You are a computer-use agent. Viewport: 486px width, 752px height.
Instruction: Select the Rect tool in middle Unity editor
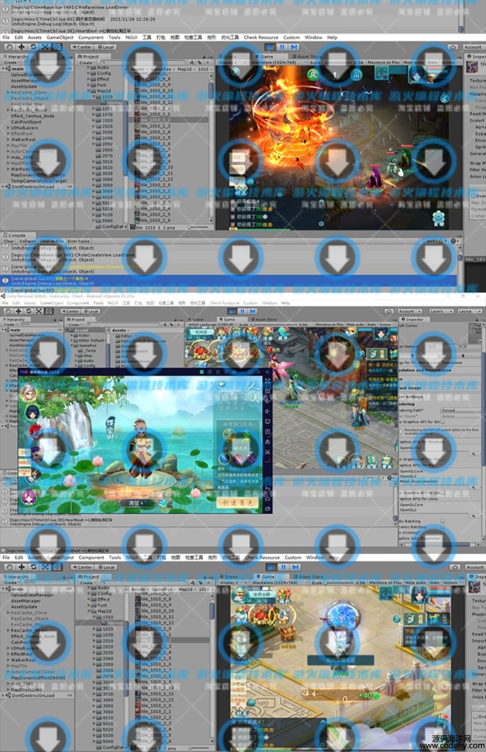click(49, 311)
